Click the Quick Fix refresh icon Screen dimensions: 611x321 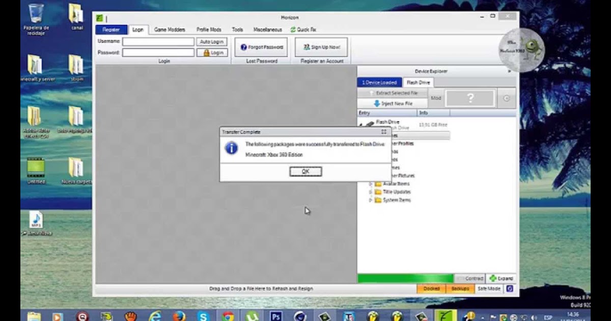[x=293, y=30]
